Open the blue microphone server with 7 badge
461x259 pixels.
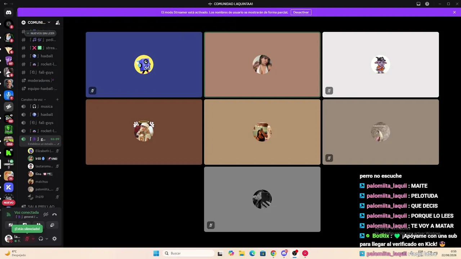coord(9,95)
